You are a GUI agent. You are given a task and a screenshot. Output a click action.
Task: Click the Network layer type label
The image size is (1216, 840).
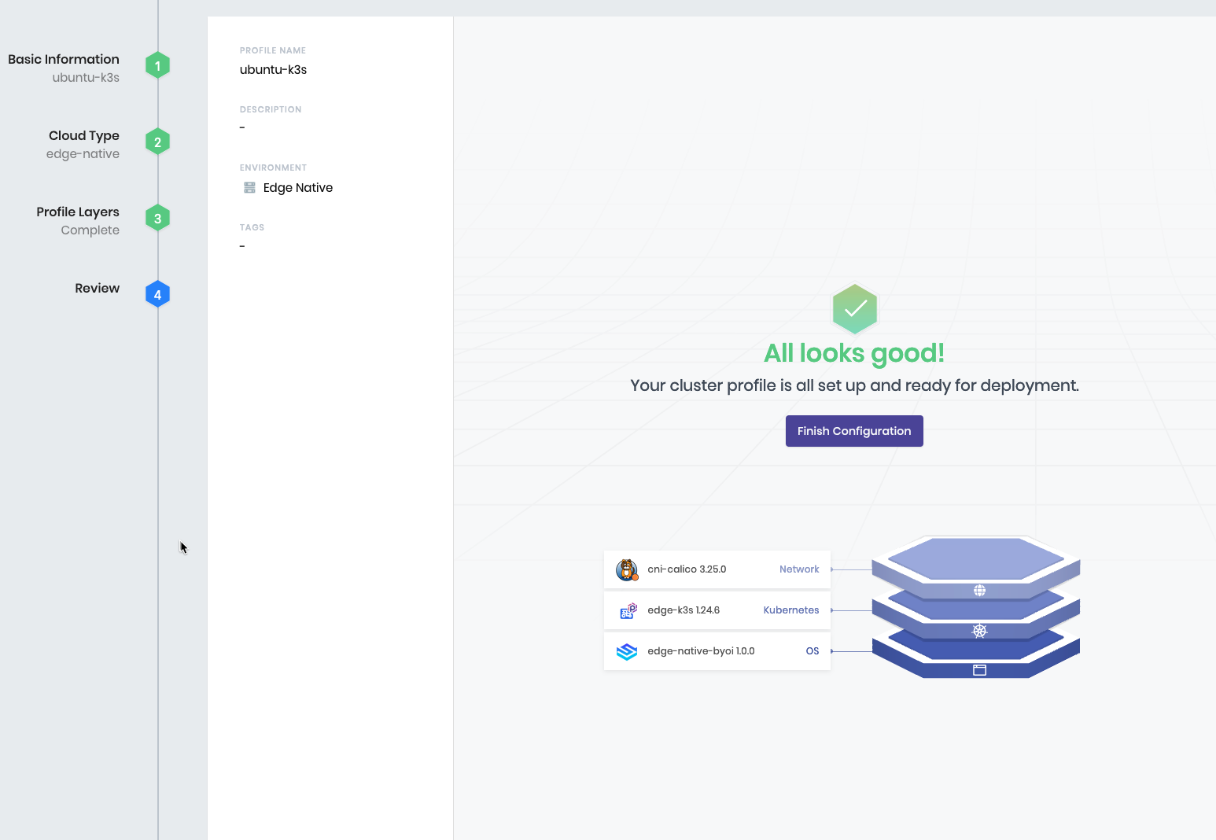coord(798,569)
